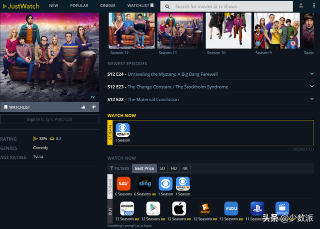The height and width of the screenshot is (229, 320).
Task: Expand episode S12 E23 chevron
Action: (x=312, y=86)
